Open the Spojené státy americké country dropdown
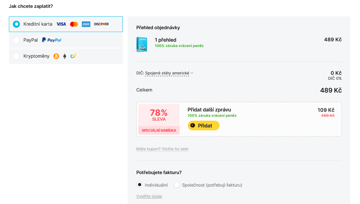 167,73
